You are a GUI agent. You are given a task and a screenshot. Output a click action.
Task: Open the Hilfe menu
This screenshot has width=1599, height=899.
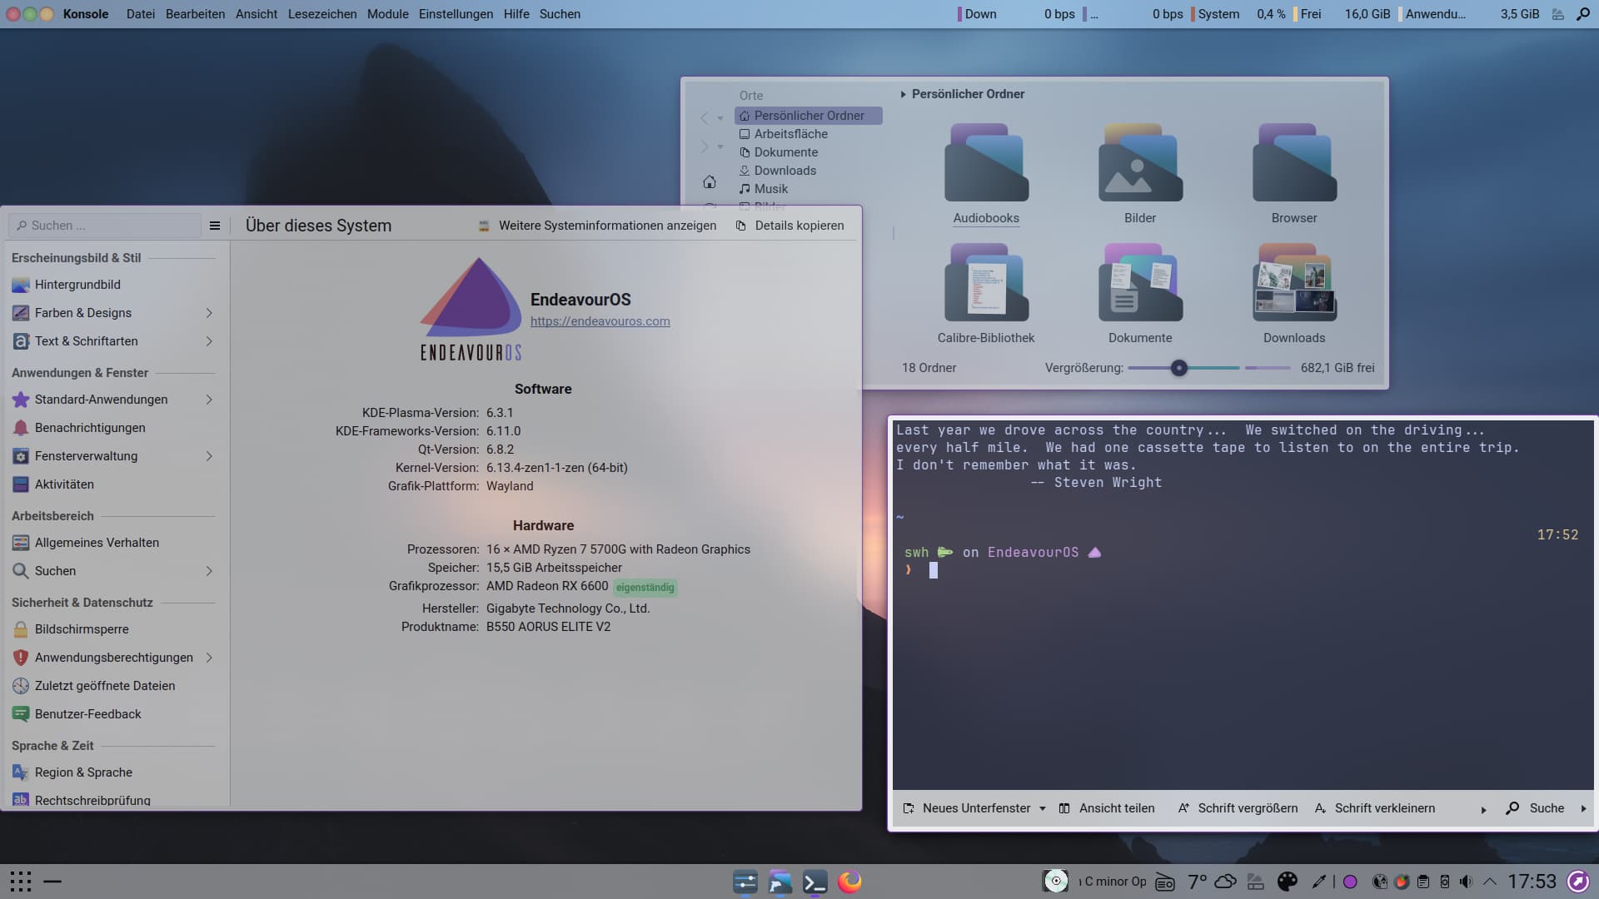[x=516, y=14]
